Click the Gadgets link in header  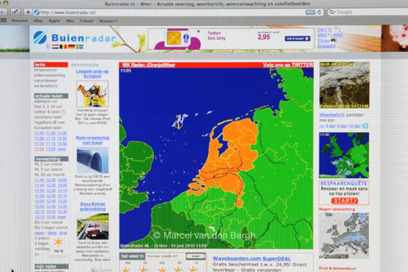click(x=326, y=46)
